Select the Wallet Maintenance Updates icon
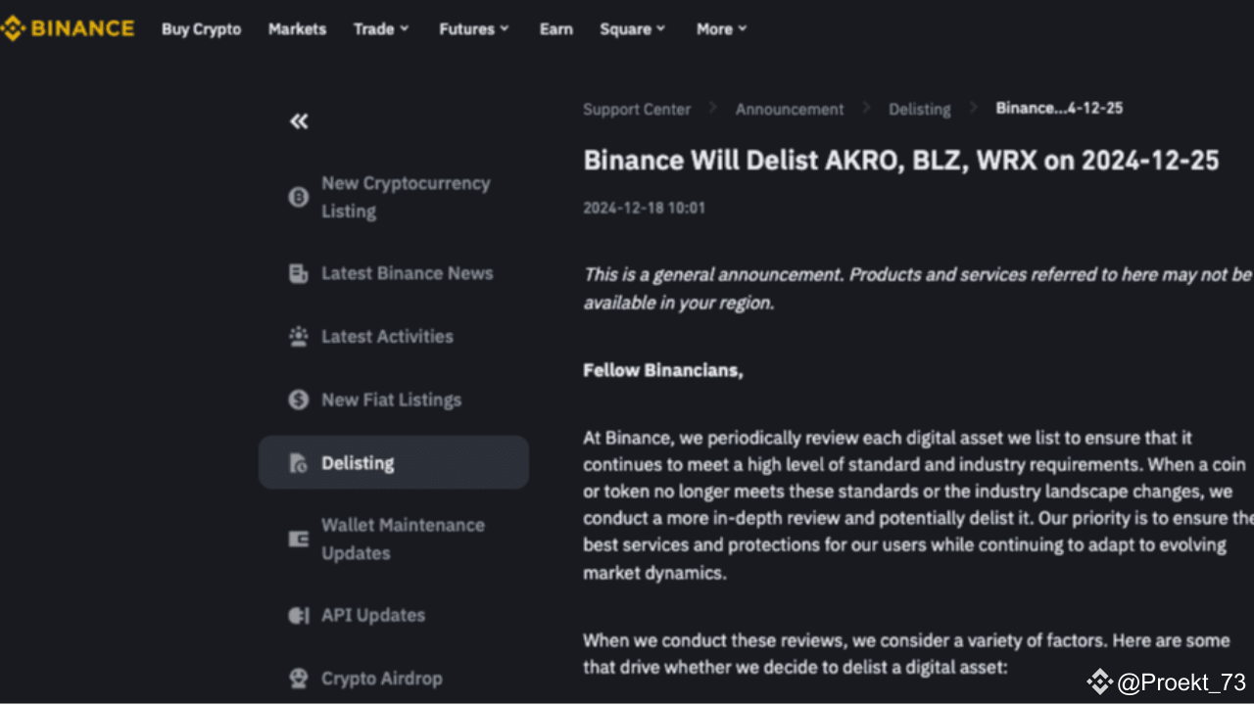The height and width of the screenshot is (705, 1254). point(297,539)
